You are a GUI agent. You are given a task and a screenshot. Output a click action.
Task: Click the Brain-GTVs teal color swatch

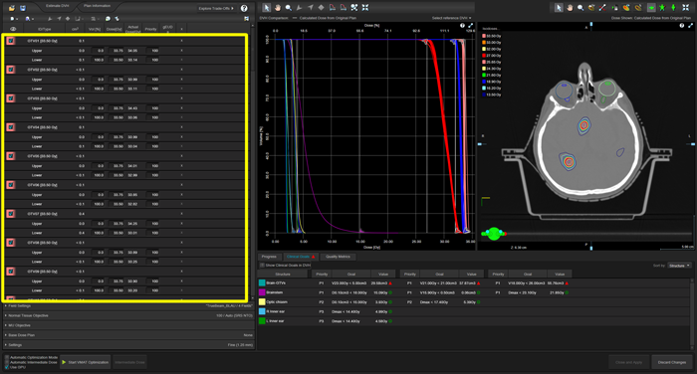pos(262,282)
